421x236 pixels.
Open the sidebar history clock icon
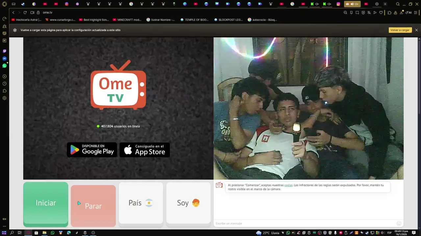4,84
